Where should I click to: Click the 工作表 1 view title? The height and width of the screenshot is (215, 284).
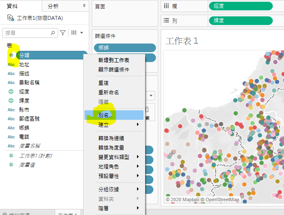(x=182, y=41)
